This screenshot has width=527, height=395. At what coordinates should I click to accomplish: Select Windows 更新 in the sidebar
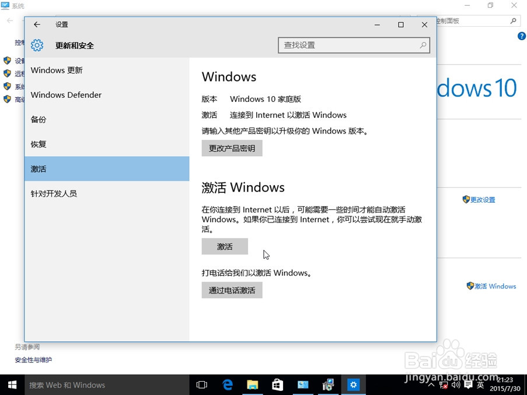(x=107, y=70)
